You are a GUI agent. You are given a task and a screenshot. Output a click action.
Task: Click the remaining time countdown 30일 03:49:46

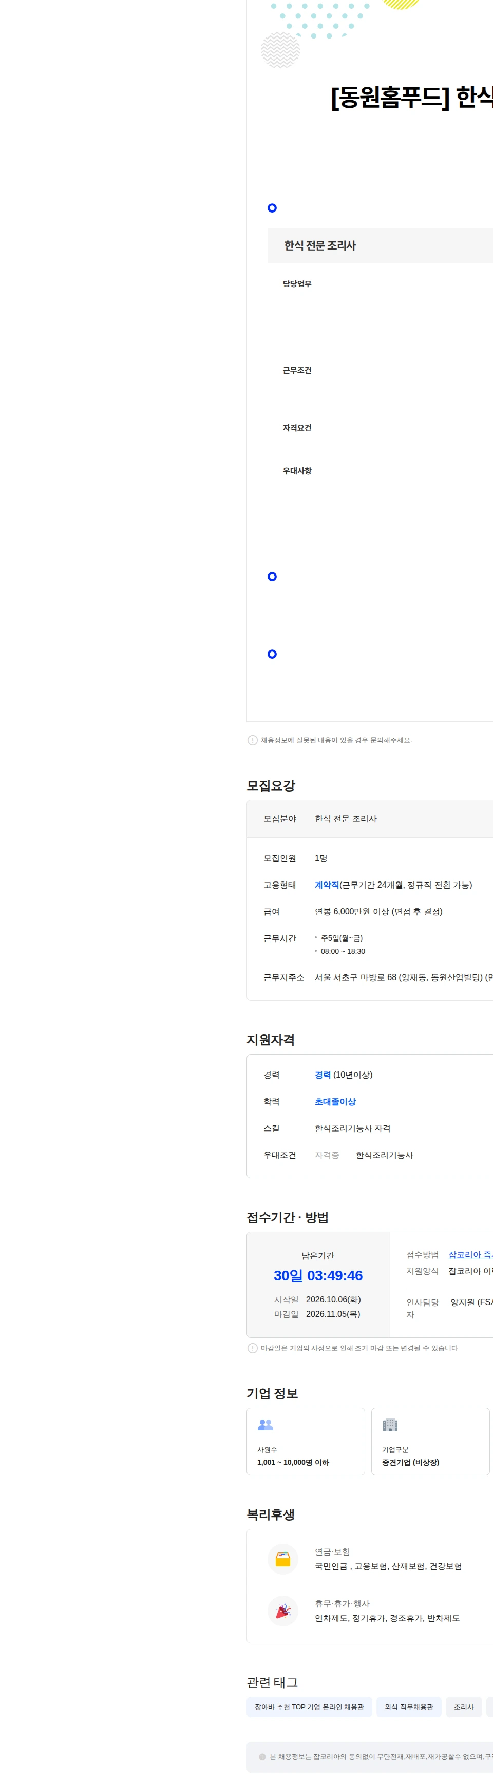click(x=318, y=1276)
